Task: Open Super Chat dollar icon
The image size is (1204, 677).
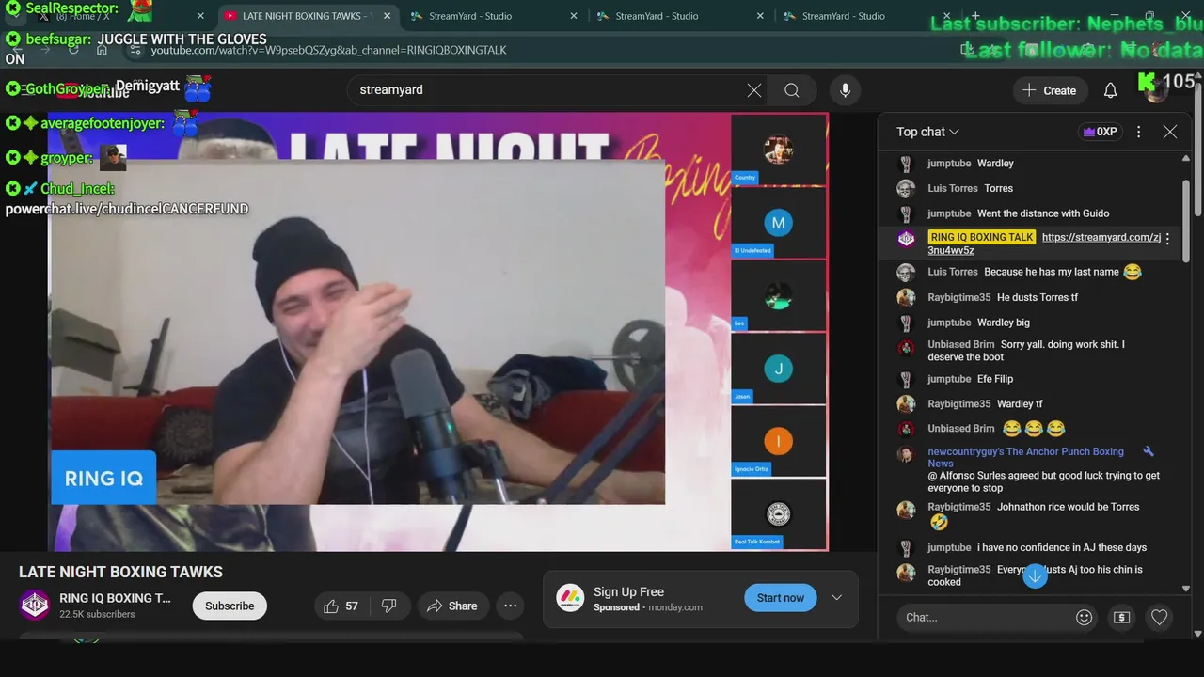Action: pyautogui.click(x=1121, y=618)
